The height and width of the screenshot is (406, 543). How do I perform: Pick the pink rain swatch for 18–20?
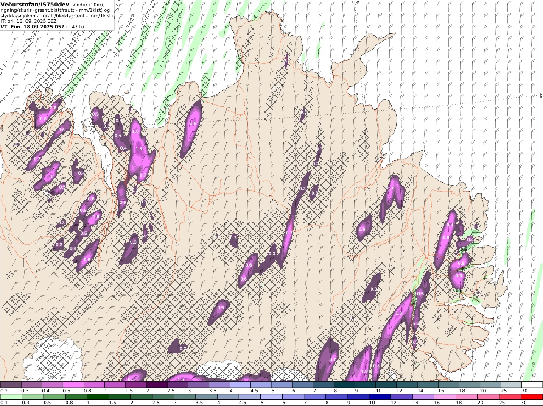pos(467,397)
